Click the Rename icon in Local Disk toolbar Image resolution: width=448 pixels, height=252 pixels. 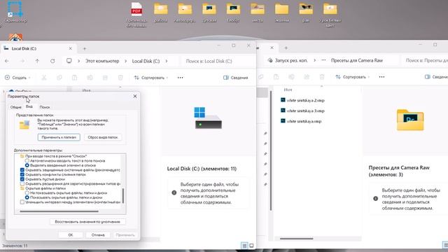tap(90, 78)
